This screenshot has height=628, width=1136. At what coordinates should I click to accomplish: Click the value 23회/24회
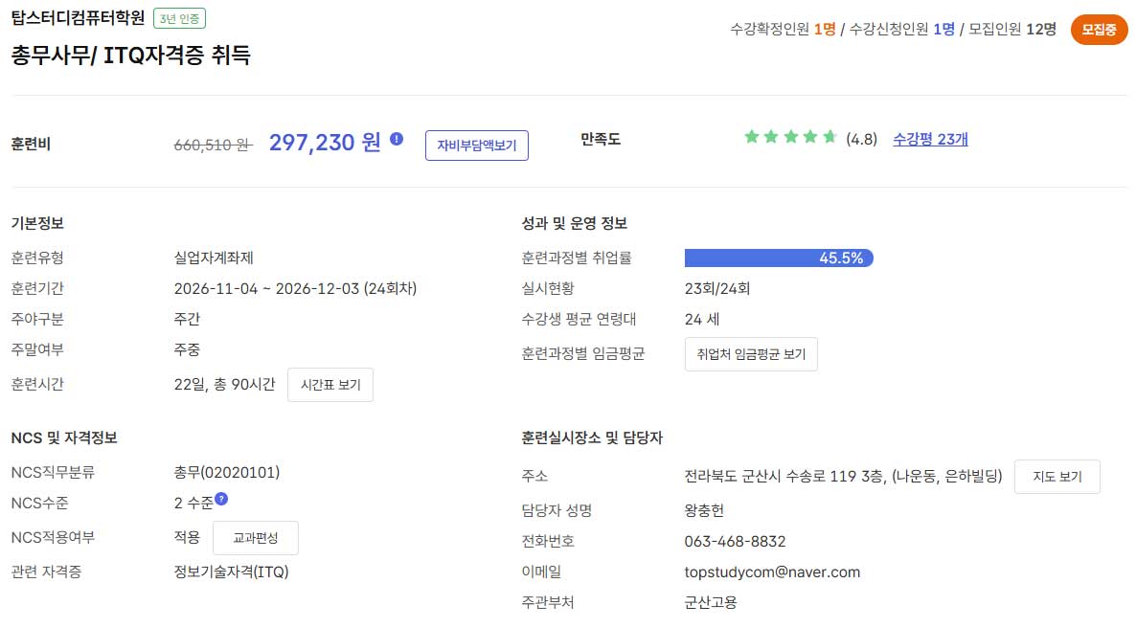pyautogui.click(x=717, y=288)
